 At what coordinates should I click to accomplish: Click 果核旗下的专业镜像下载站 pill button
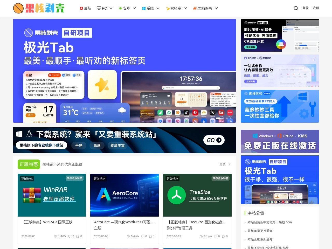pos(41,145)
